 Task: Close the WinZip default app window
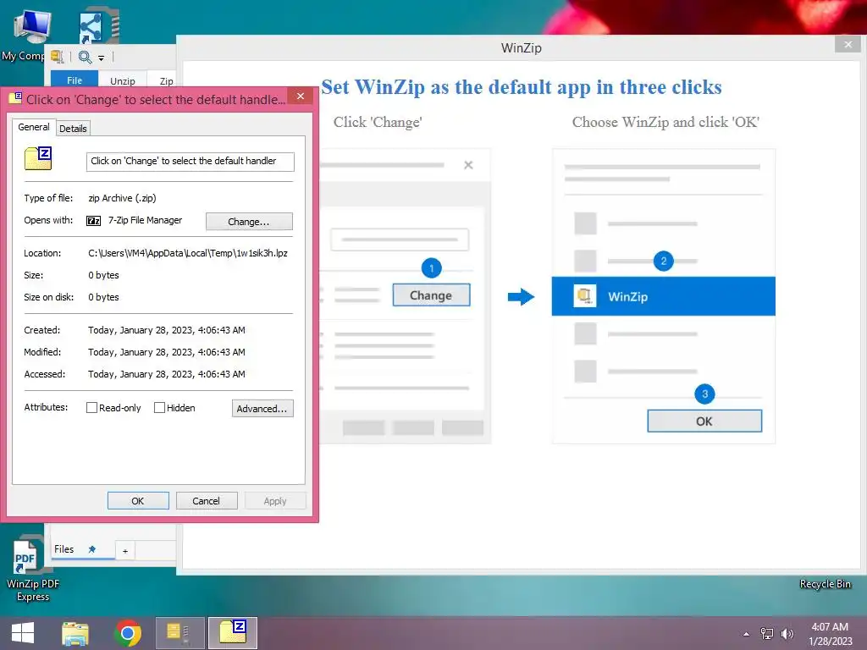[848, 45]
